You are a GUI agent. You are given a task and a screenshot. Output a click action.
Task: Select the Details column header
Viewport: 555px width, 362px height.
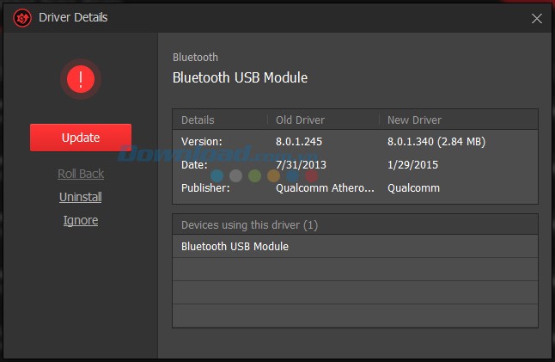click(198, 120)
